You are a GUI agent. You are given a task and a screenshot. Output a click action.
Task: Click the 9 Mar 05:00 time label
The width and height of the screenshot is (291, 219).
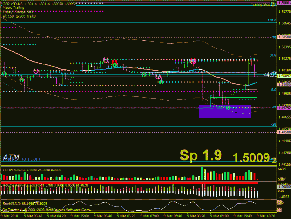pyautogui.click(x=80, y=216)
